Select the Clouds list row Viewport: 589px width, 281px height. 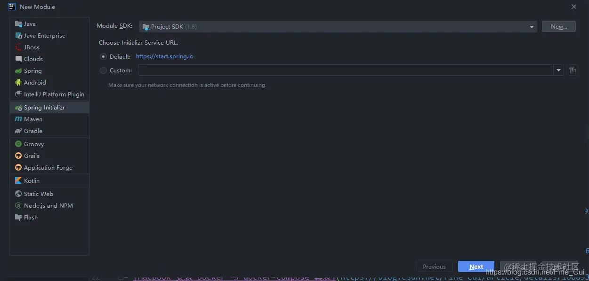tap(49, 59)
